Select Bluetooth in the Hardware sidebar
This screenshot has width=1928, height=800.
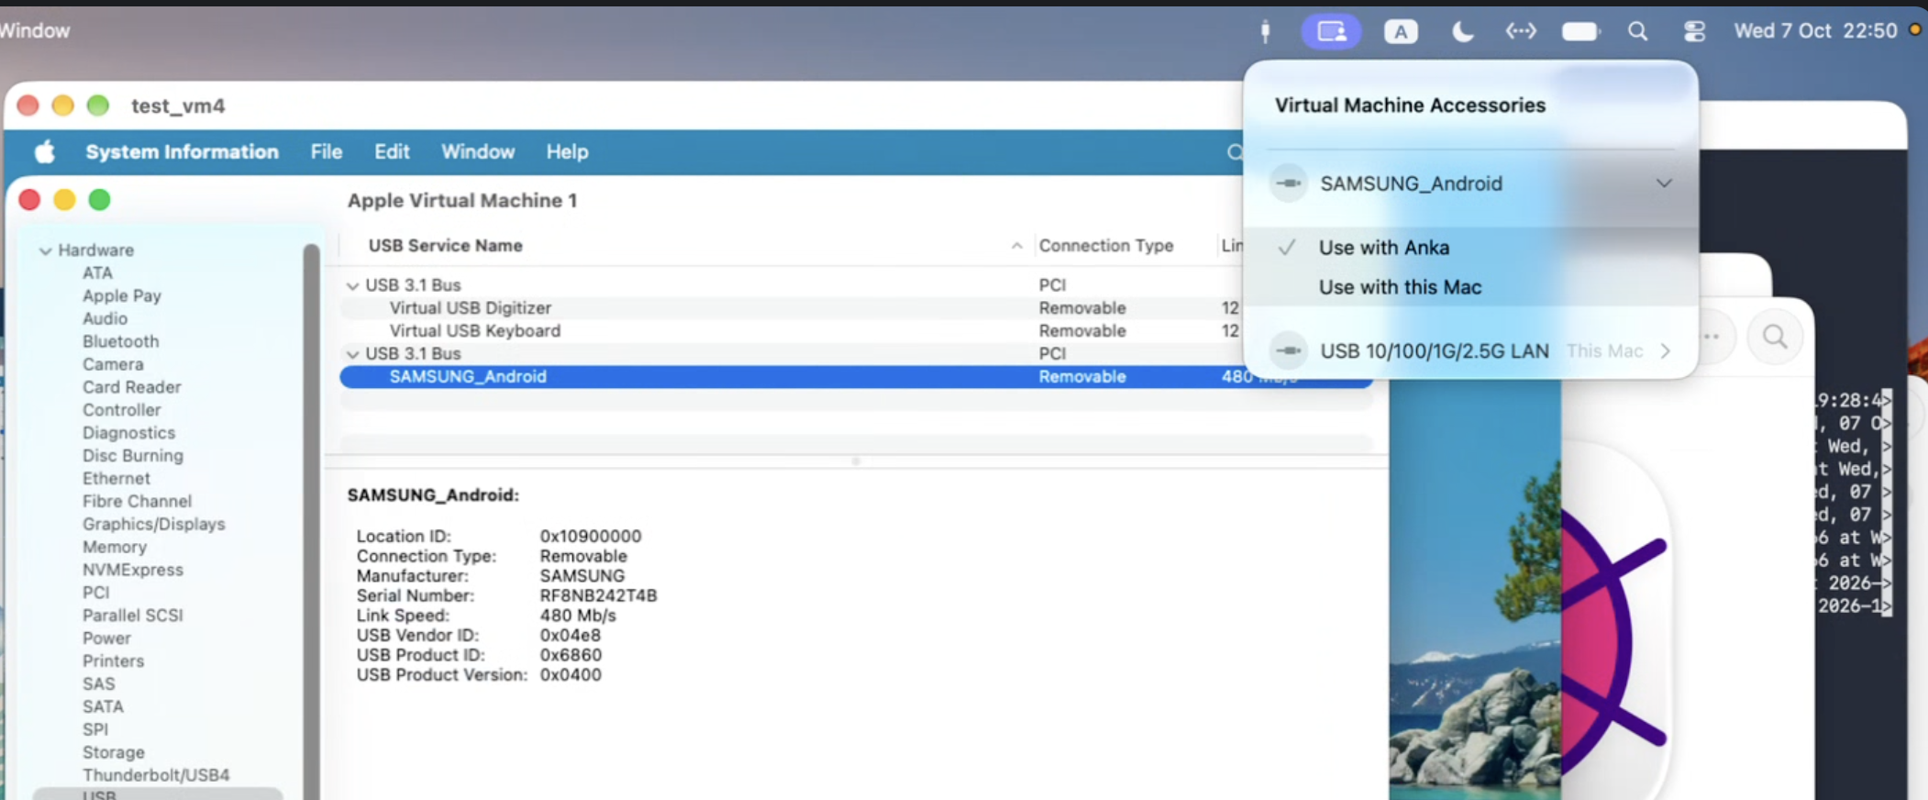pos(120,341)
